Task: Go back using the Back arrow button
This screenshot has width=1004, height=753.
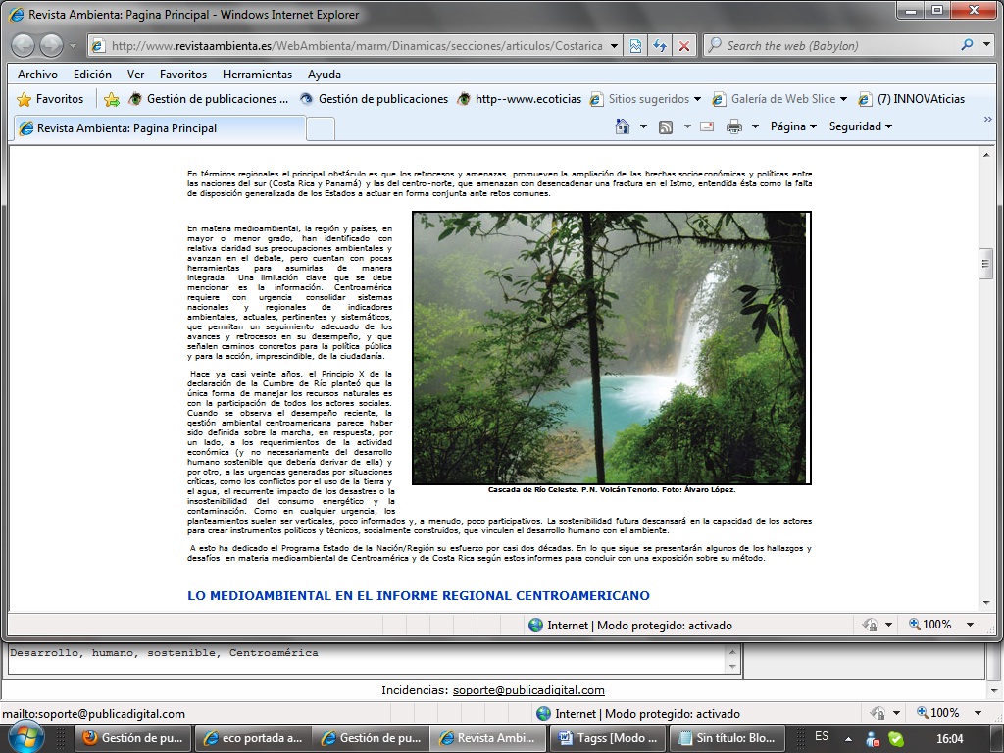Action: [23, 45]
